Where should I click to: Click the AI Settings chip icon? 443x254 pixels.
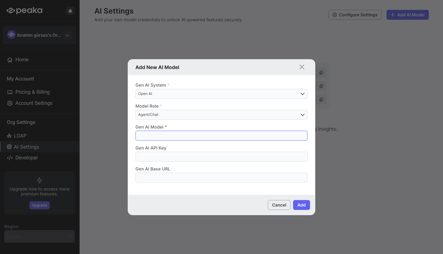(x=9, y=147)
